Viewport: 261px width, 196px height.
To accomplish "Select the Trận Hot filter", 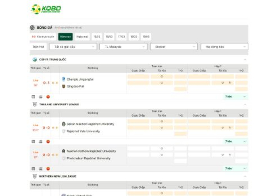I will tap(38, 47).
